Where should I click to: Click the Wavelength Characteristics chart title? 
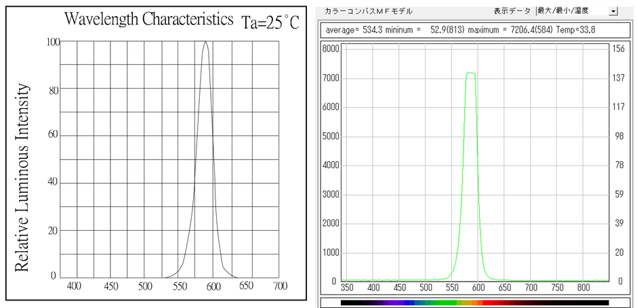149,19
